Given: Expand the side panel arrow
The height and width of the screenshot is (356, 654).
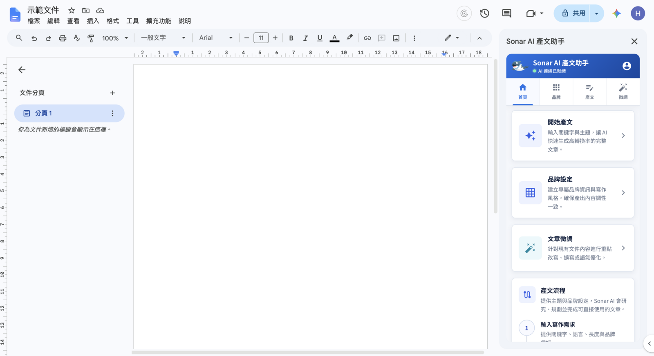Looking at the screenshot, I should coord(649,344).
